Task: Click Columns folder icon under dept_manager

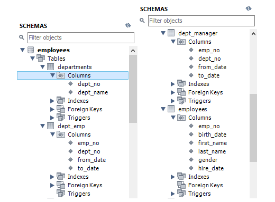Action: tap(181, 42)
